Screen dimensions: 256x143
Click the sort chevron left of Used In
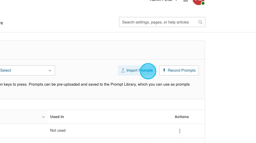pyautogui.click(x=43, y=117)
